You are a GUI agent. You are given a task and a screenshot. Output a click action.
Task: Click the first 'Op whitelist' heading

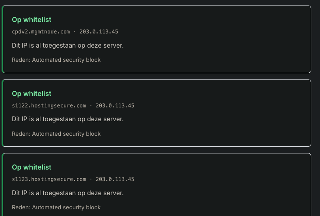point(32,20)
